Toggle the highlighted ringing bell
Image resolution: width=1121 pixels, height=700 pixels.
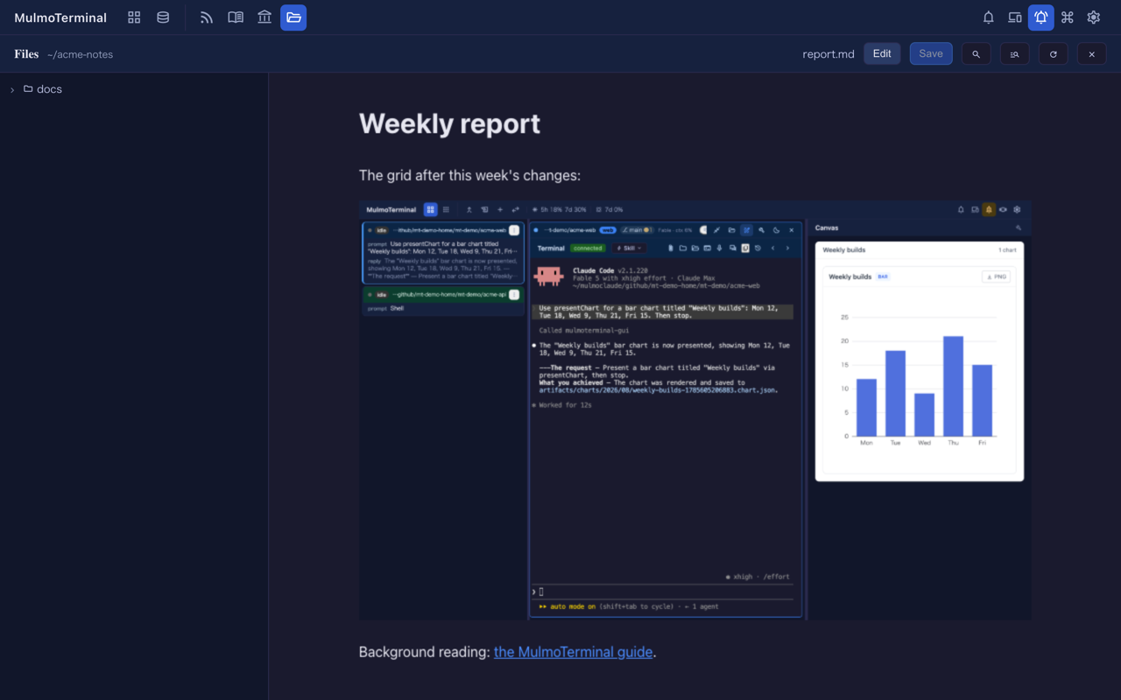pyautogui.click(x=1040, y=17)
